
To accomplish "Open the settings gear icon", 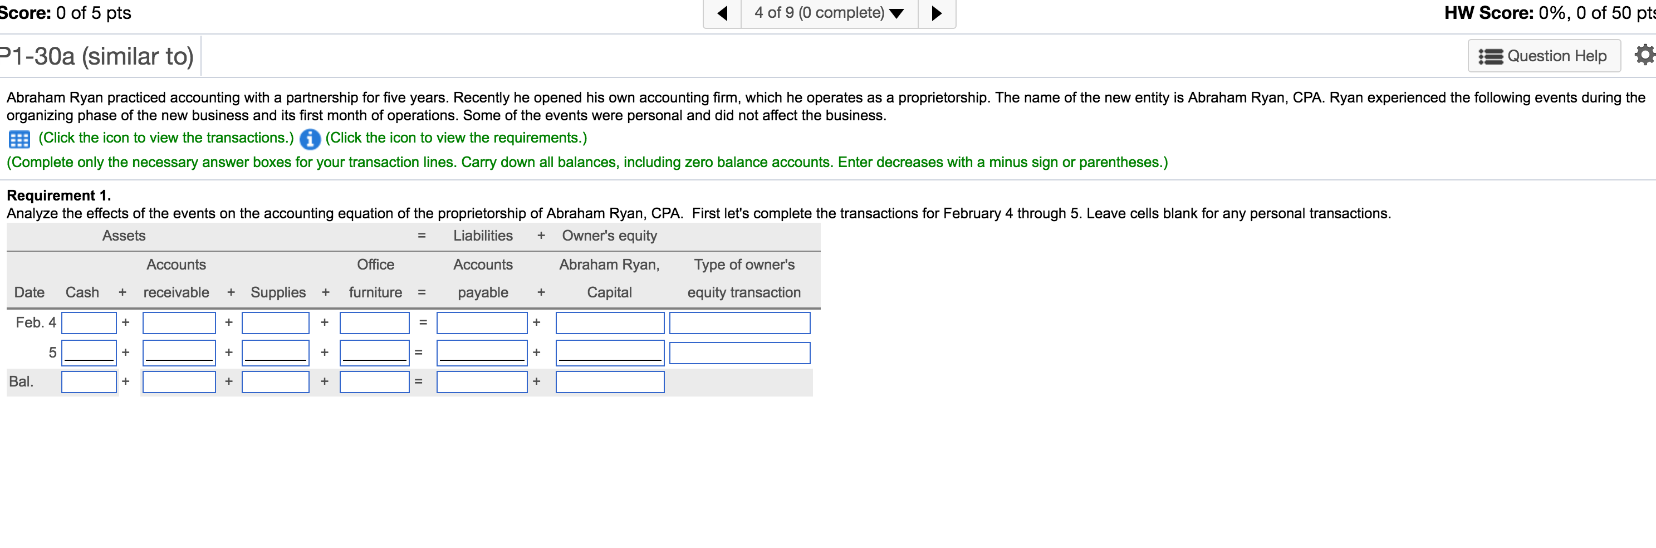I will (x=1644, y=55).
